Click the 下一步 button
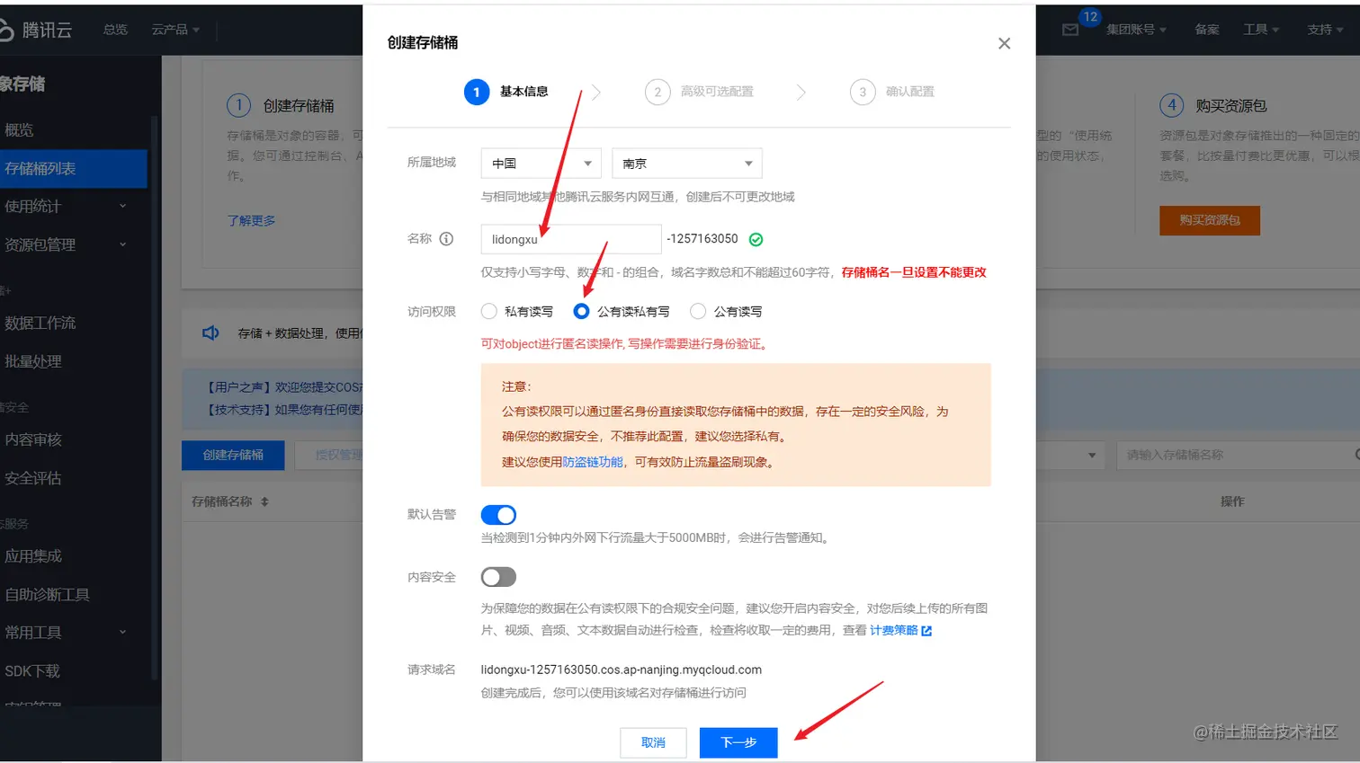1360x763 pixels. click(738, 742)
